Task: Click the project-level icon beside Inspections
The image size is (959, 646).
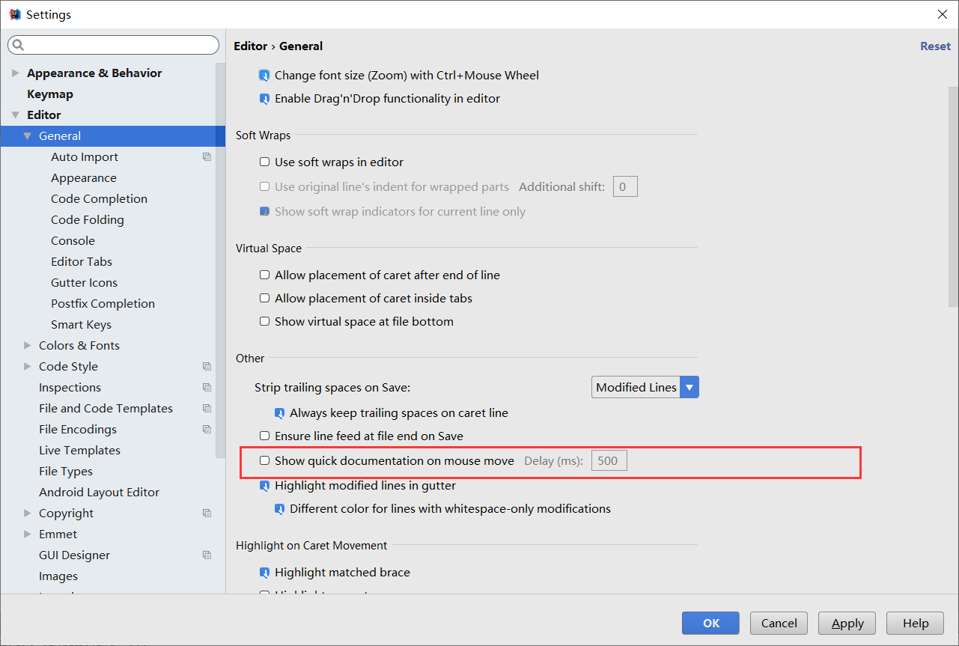Action: click(x=207, y=388)
